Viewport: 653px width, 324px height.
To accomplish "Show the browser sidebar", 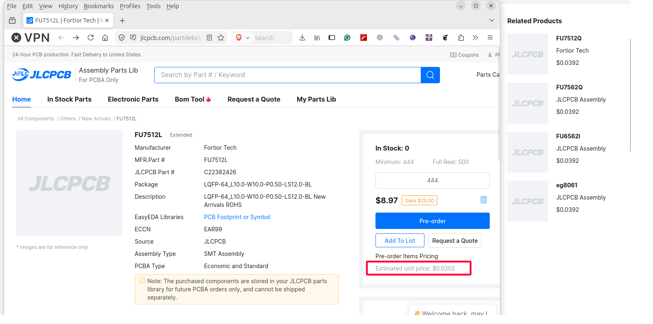I will [332, 38].
